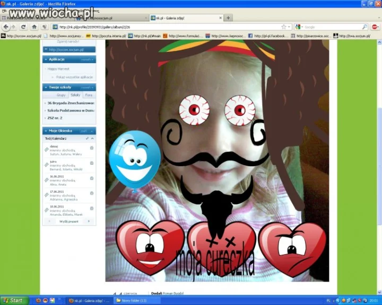Click the Adblock stop-sign icon

375,27
